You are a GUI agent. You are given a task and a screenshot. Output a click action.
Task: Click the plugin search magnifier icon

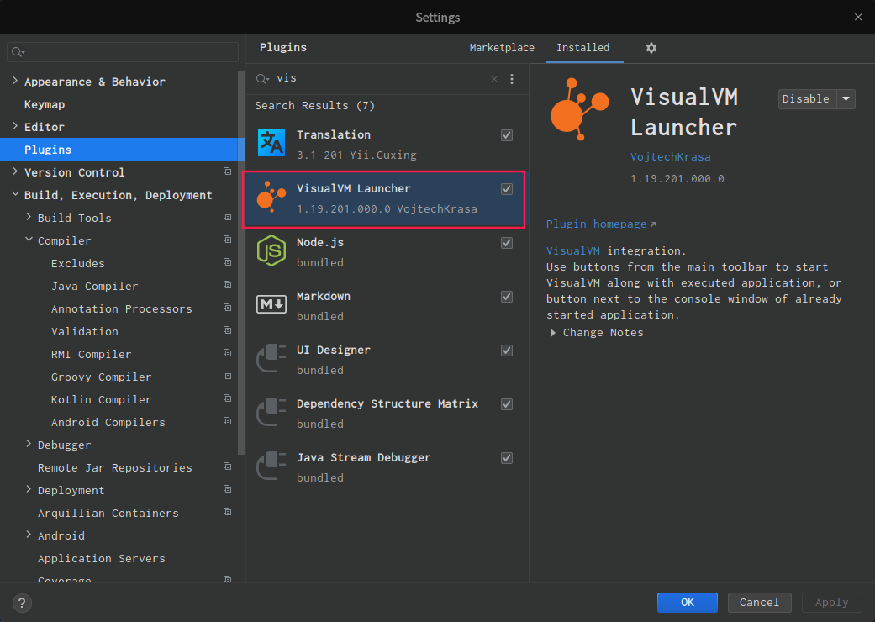coord(262,79)
